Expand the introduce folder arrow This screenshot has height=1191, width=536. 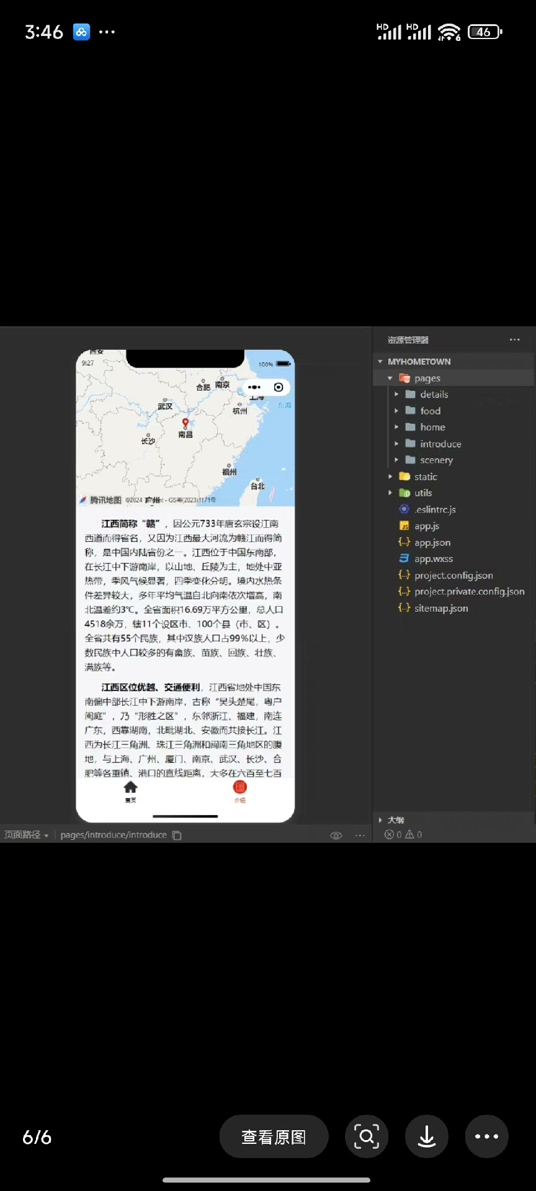pyautogui.click(x=396, y=444)
